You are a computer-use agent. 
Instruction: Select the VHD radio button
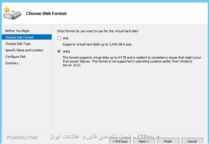tap(59, 38)
